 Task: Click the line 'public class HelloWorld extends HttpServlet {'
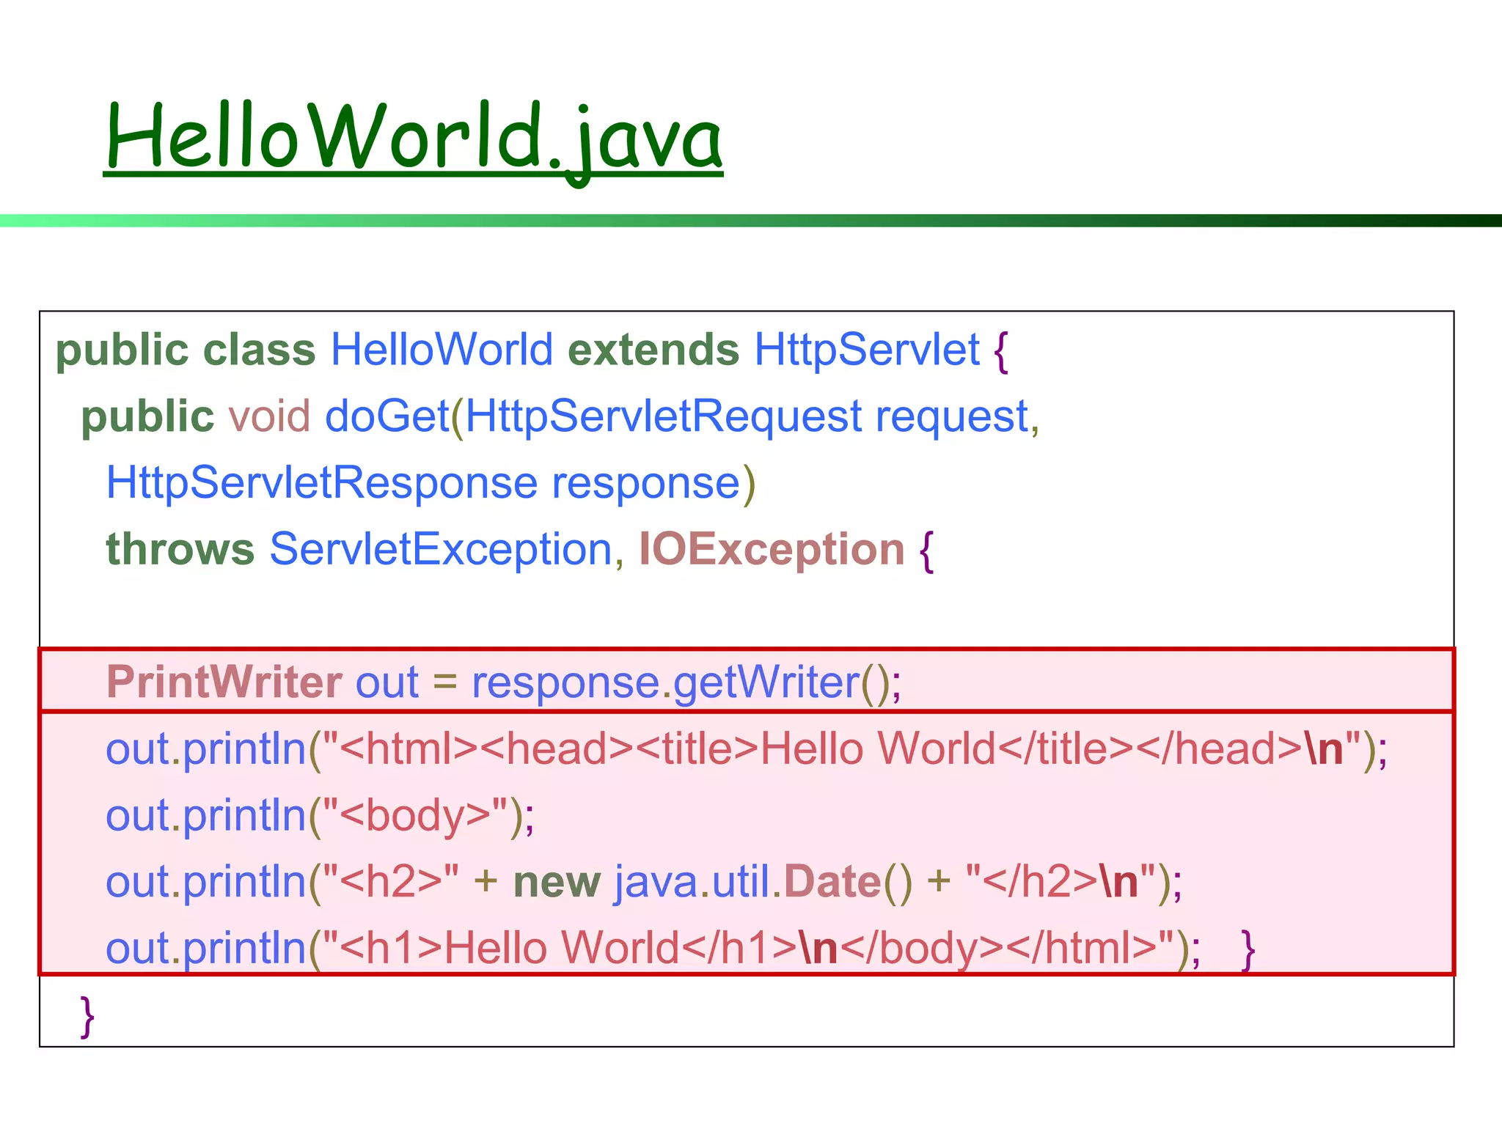point(533,350)
